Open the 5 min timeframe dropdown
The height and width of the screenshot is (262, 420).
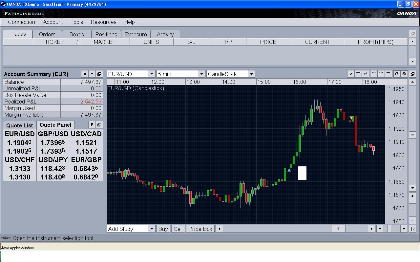tap(201, 74)
